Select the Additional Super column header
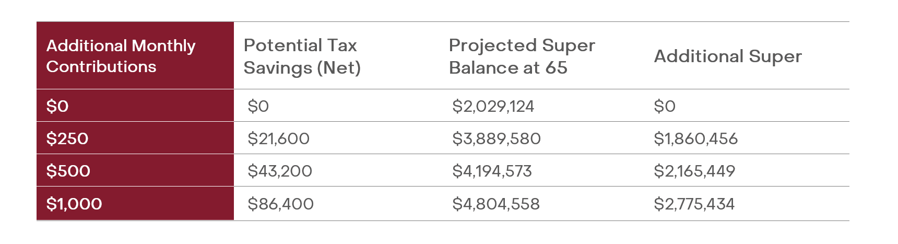The width and height of the screenshot is (898, 244). pyautogui.click(x=728, y=56)
